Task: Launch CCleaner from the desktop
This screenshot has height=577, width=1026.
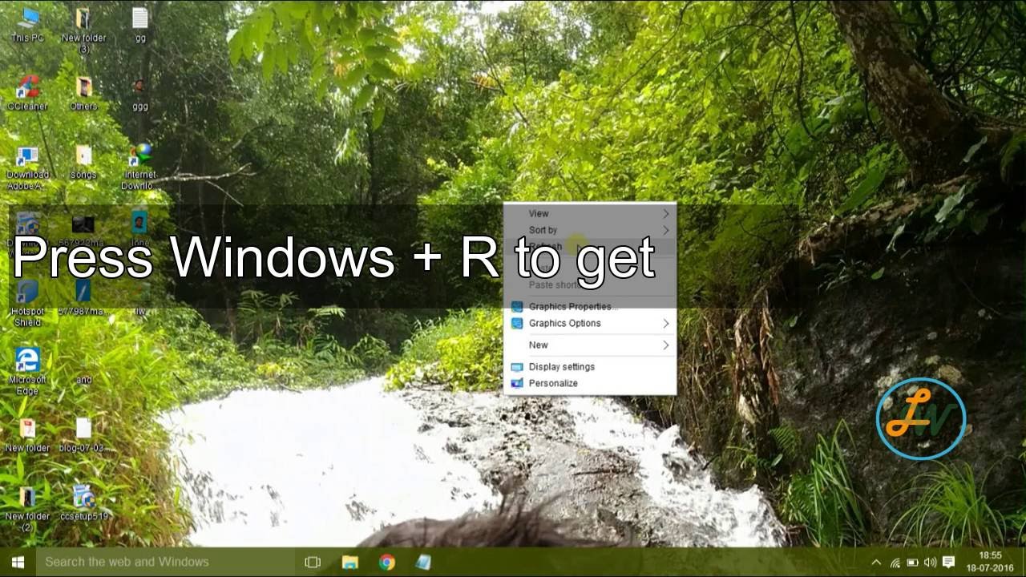Action: click(27, 93)
